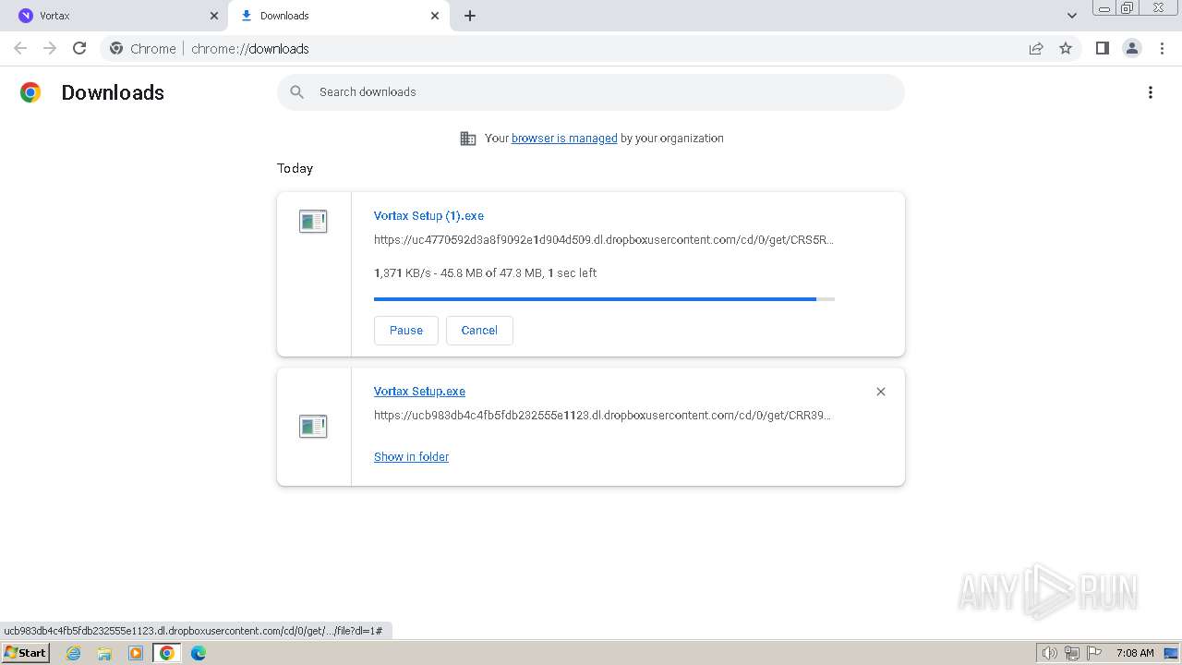Click the download speed and time-left text
The image size is (1182, 665).
(x=485, y=273)
